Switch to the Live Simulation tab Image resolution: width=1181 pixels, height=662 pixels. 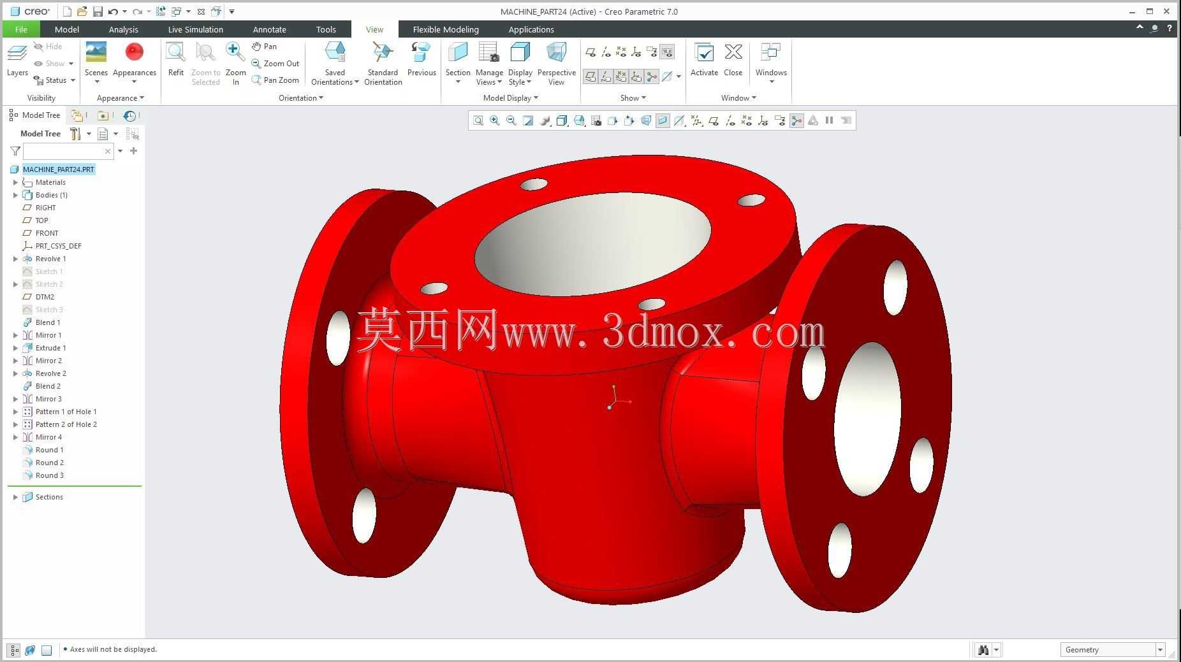pos(195,29)
